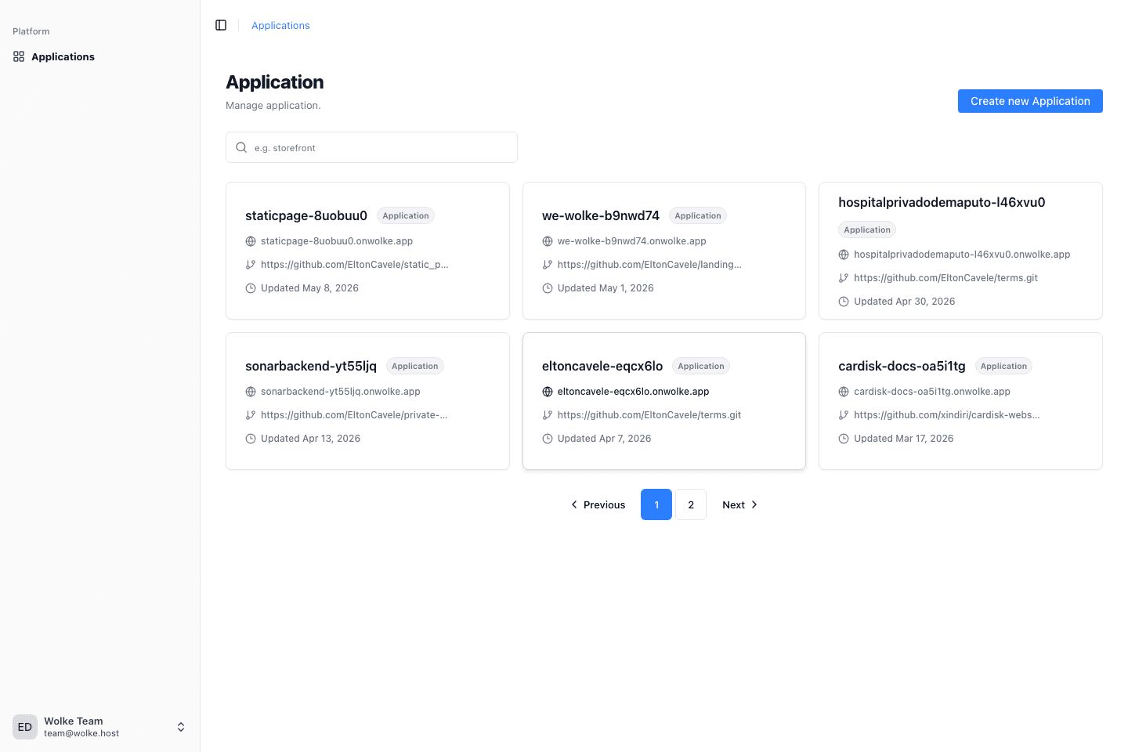Click the EltonCavele/static_p repository URL
This screenshot has width=1128, height=752.
coord(355,265)
